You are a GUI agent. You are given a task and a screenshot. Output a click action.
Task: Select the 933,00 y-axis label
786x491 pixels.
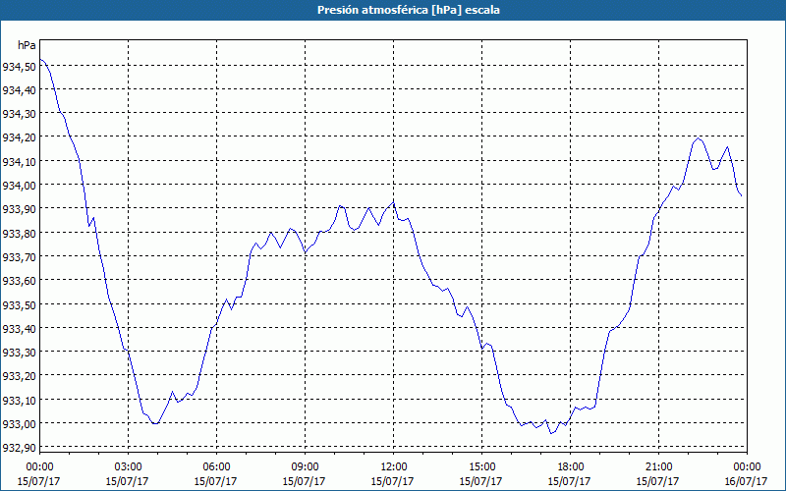[x=19, y=423]
